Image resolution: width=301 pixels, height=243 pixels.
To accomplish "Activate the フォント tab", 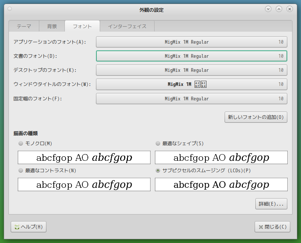I will (x=82, y=26).
